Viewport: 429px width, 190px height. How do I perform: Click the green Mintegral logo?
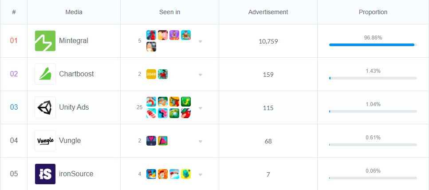coord(45,41)
